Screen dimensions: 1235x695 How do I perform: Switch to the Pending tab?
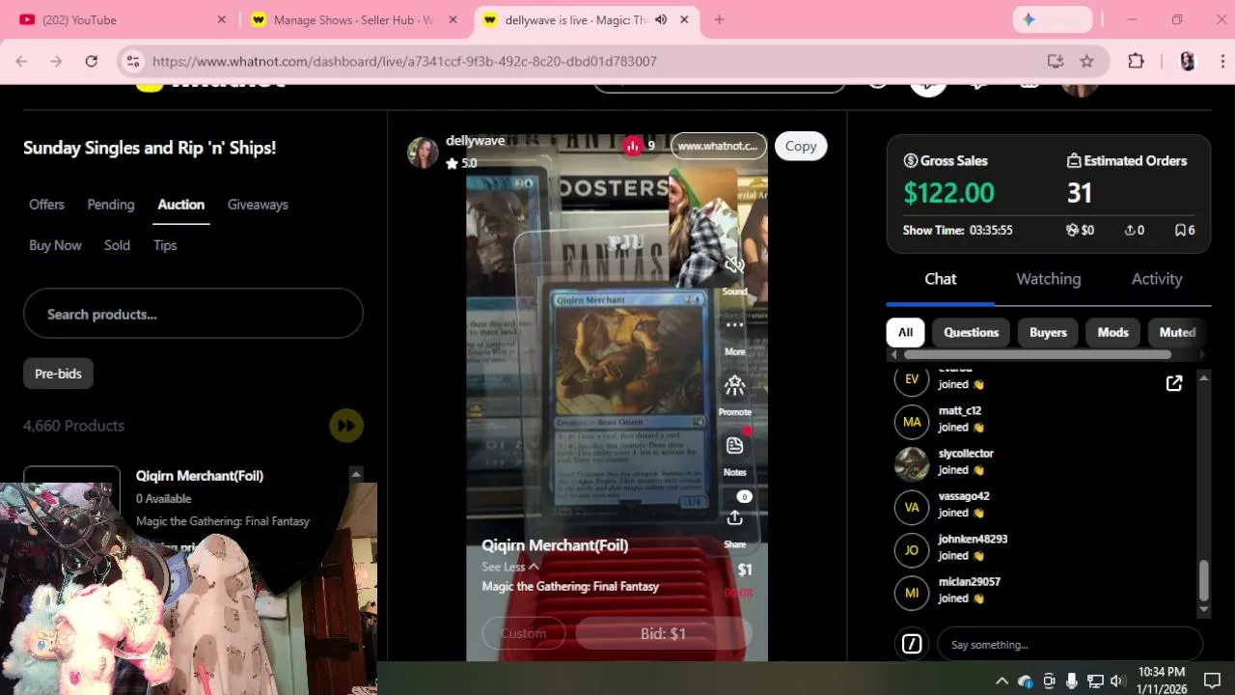111,205
